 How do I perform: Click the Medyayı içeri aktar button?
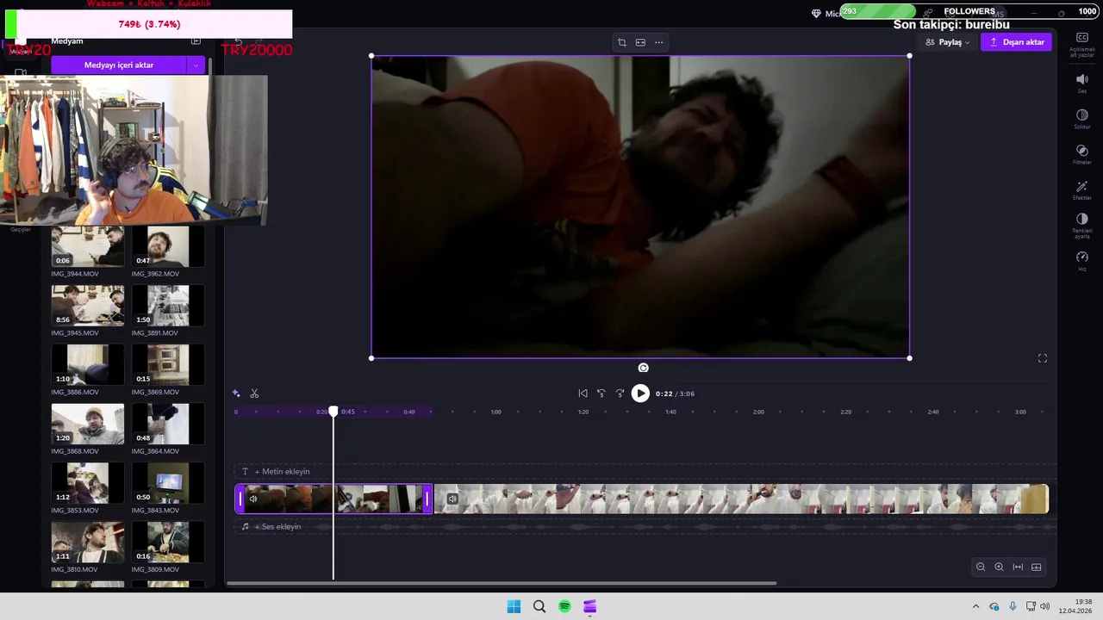119,65
